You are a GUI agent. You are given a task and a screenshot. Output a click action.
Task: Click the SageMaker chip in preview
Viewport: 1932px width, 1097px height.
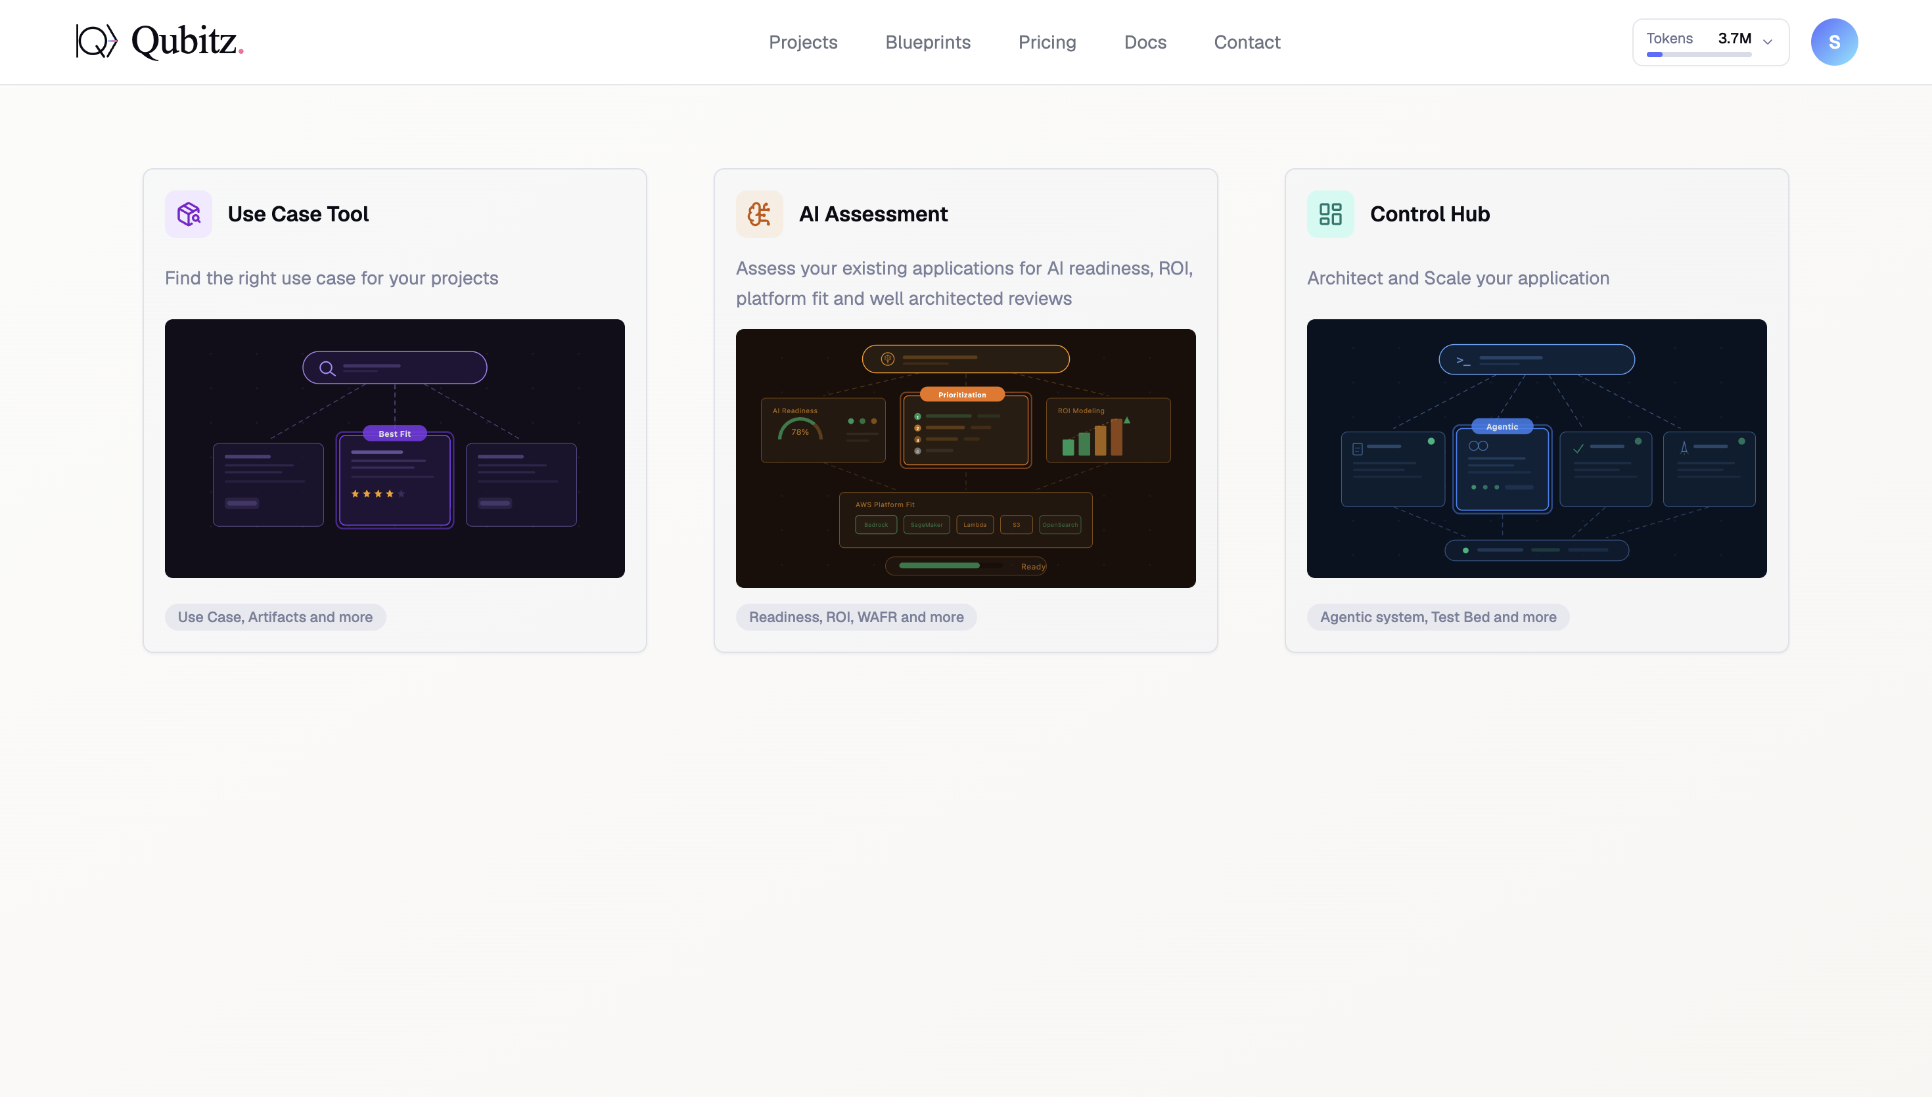pyautogui.click(x=926, y=524)
